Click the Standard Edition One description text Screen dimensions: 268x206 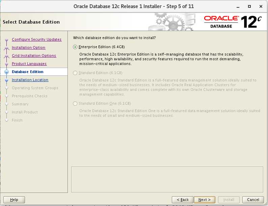click(x=169, y=113)
